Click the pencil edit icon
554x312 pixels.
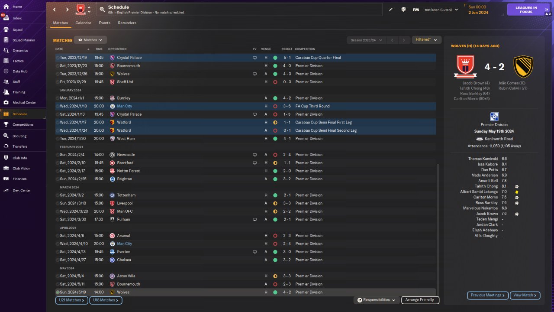pos(391,10)
